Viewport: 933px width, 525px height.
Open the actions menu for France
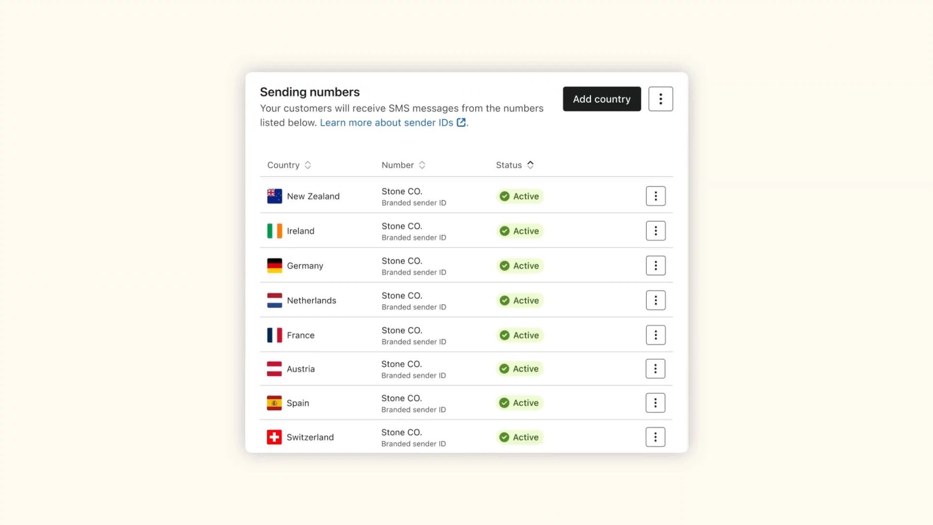click(x=656, y=335)
